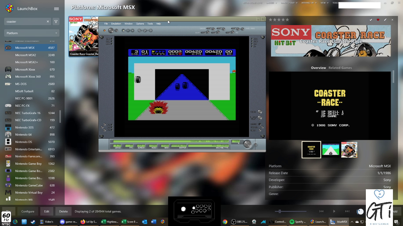Click the filter funnel icon beside search
403x226 pixels.
point(56,22)
